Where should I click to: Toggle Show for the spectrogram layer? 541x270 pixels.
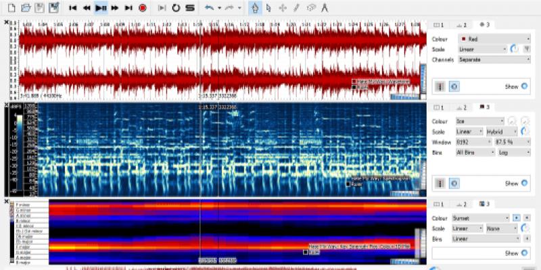pos(525,183)
